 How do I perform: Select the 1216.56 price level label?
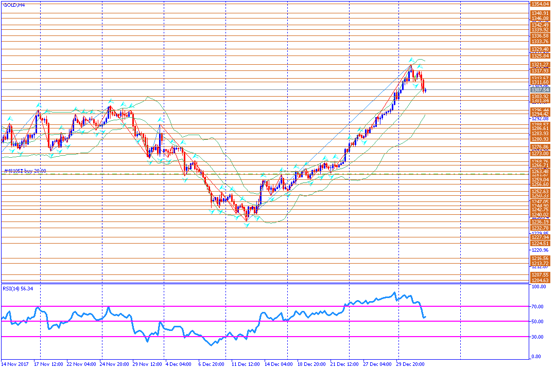tap(540, 258)
